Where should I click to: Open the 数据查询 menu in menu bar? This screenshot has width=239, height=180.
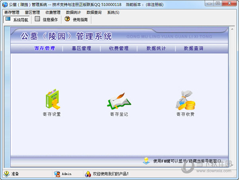94,12
